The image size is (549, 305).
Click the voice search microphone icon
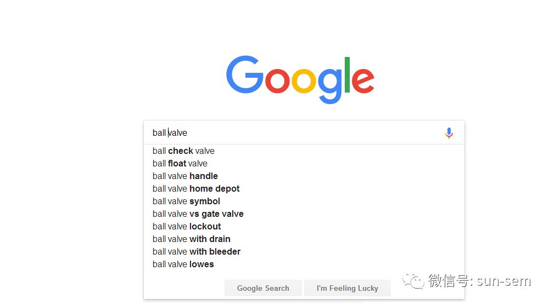[449, 133]
